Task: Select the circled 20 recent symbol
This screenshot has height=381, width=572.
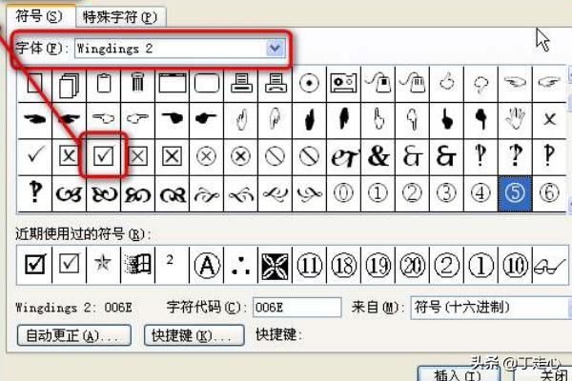Action: click(x=413, y=265)
